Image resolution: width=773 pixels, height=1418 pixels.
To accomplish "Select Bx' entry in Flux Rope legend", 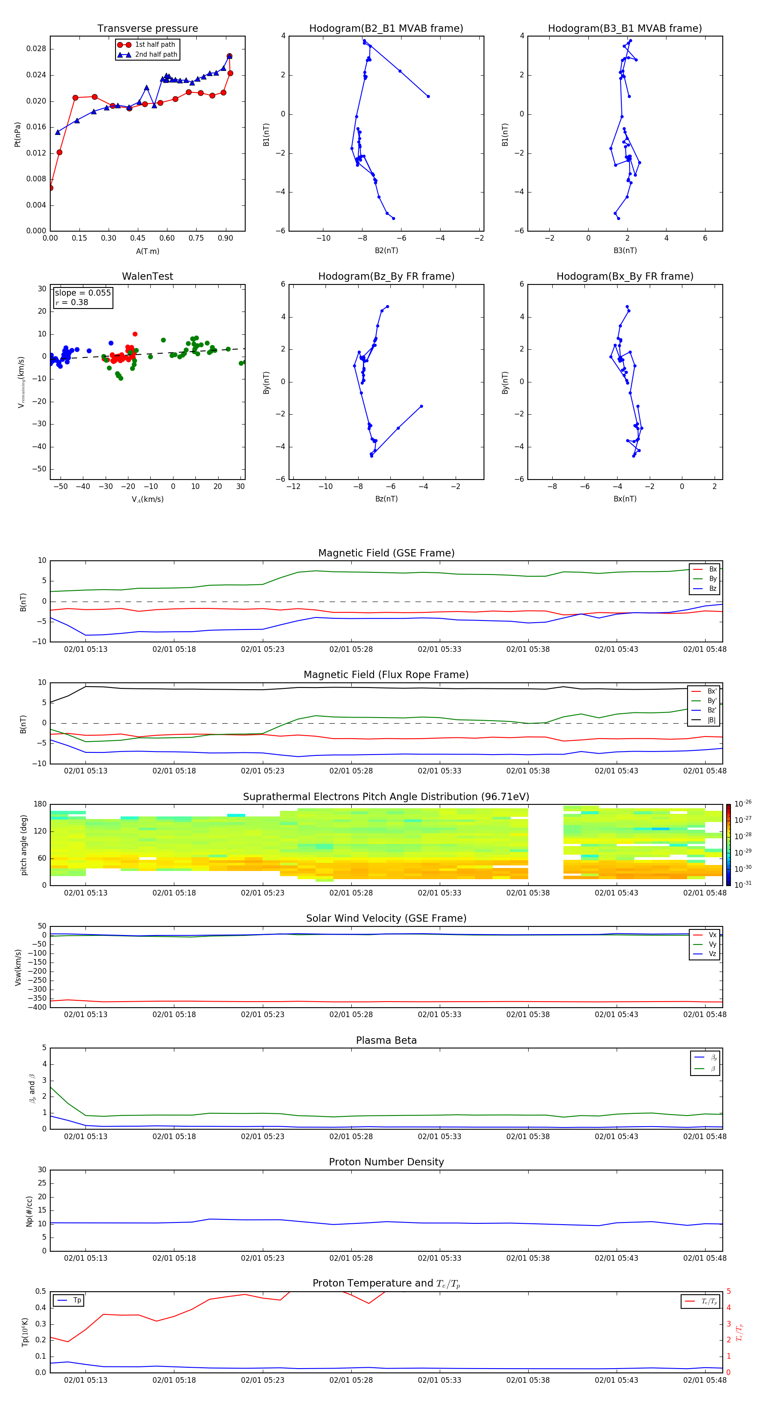I will pos(704,691).
